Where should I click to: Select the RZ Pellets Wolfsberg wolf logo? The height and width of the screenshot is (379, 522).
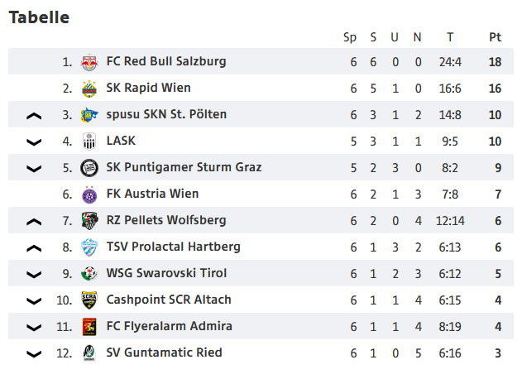(89, 221)
